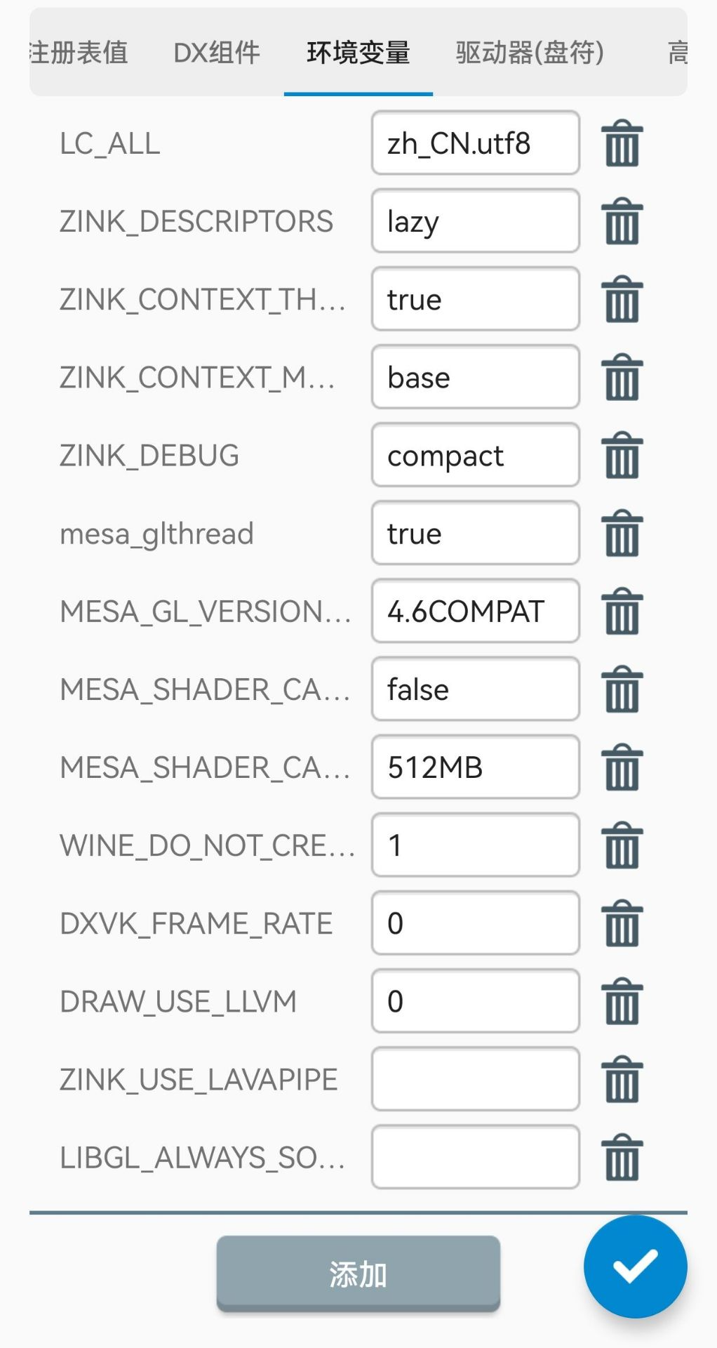Screen dimensions: 717x1348
Task: Remove the DRAW_USE_LLVM entry
Action: pos(622,1001)
